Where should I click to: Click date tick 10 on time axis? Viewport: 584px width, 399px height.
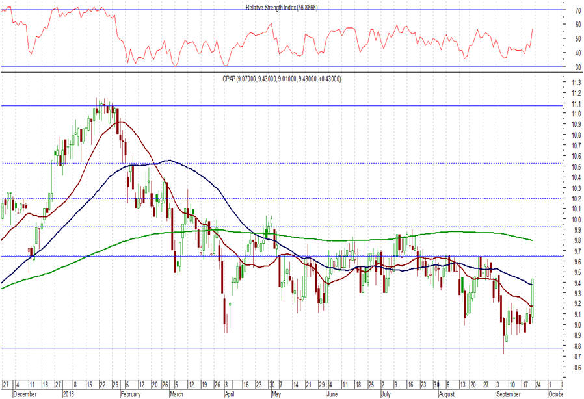click(x=512, y=385)
